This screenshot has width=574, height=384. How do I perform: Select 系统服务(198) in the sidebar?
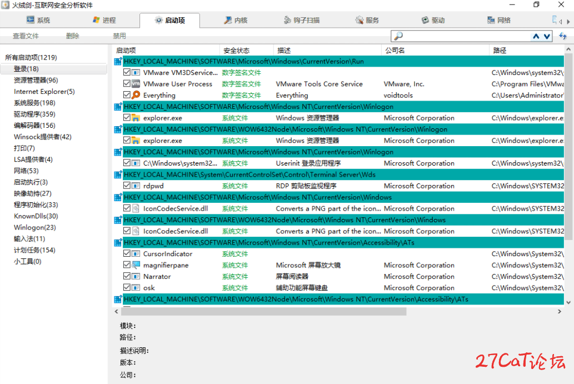pos(34,103)
